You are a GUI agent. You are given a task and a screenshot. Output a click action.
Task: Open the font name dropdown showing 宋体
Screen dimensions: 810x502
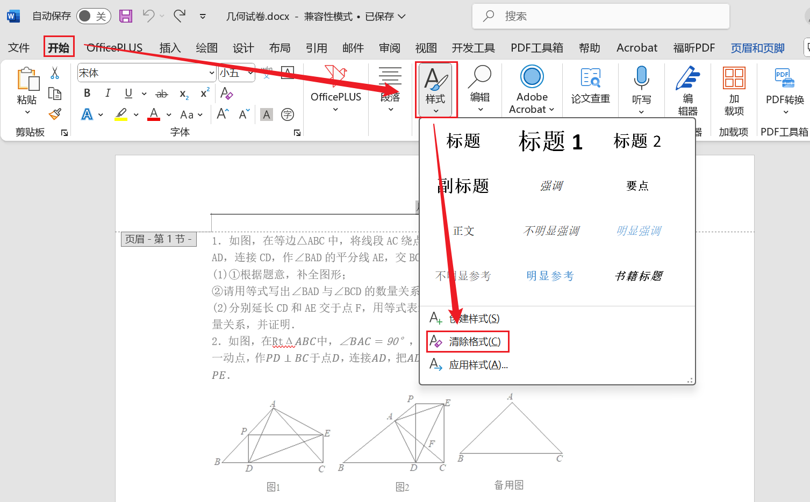212,73
